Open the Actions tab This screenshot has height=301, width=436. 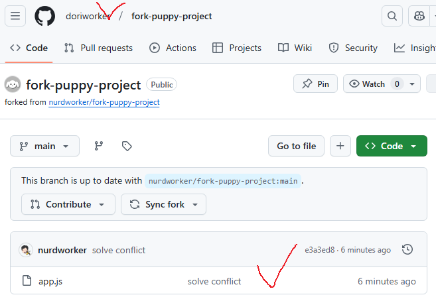(173, 48)
